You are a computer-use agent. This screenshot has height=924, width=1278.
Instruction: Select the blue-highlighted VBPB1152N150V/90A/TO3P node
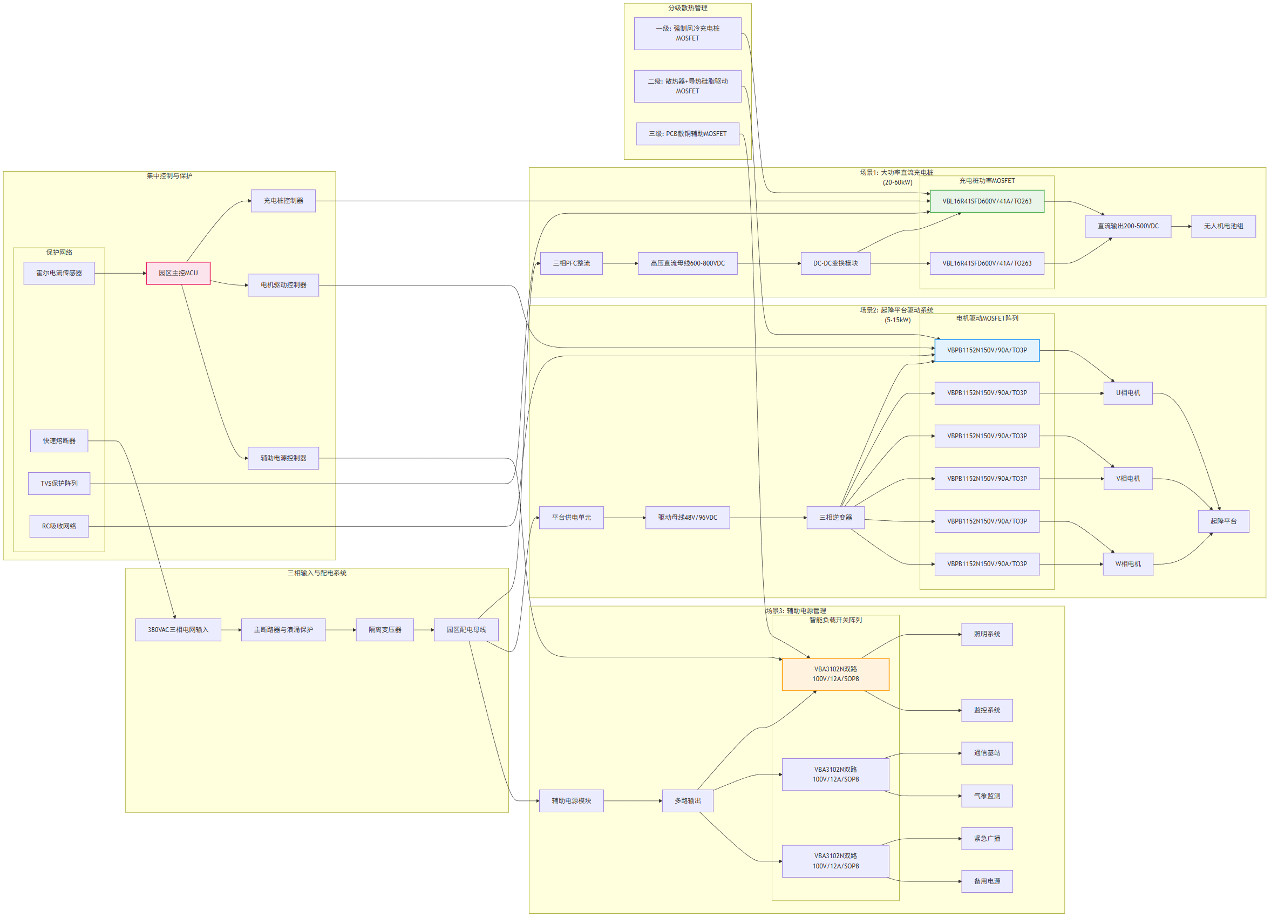987,350
